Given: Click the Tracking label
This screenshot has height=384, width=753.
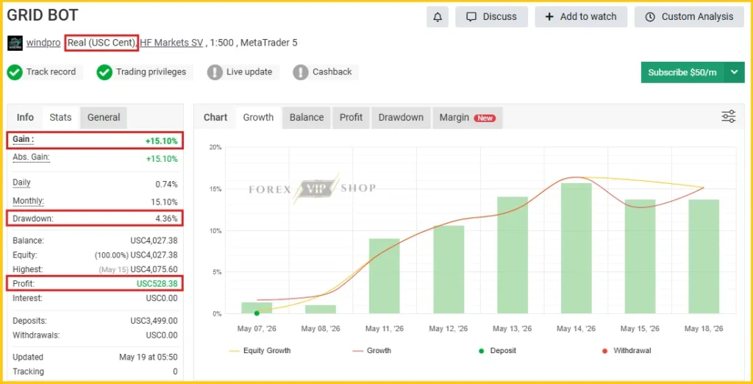Looking at the screenshot, I should pyautogui.click(x=29, y=372).
